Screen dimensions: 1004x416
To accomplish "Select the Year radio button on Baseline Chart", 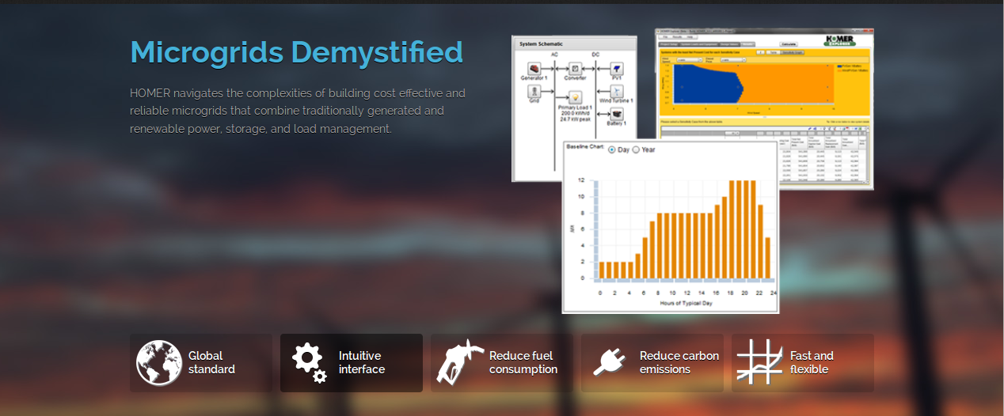I will point(636,149).
